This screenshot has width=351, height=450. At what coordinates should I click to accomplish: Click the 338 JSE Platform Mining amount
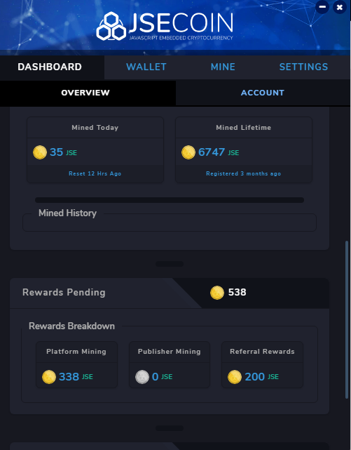point(76,377)
